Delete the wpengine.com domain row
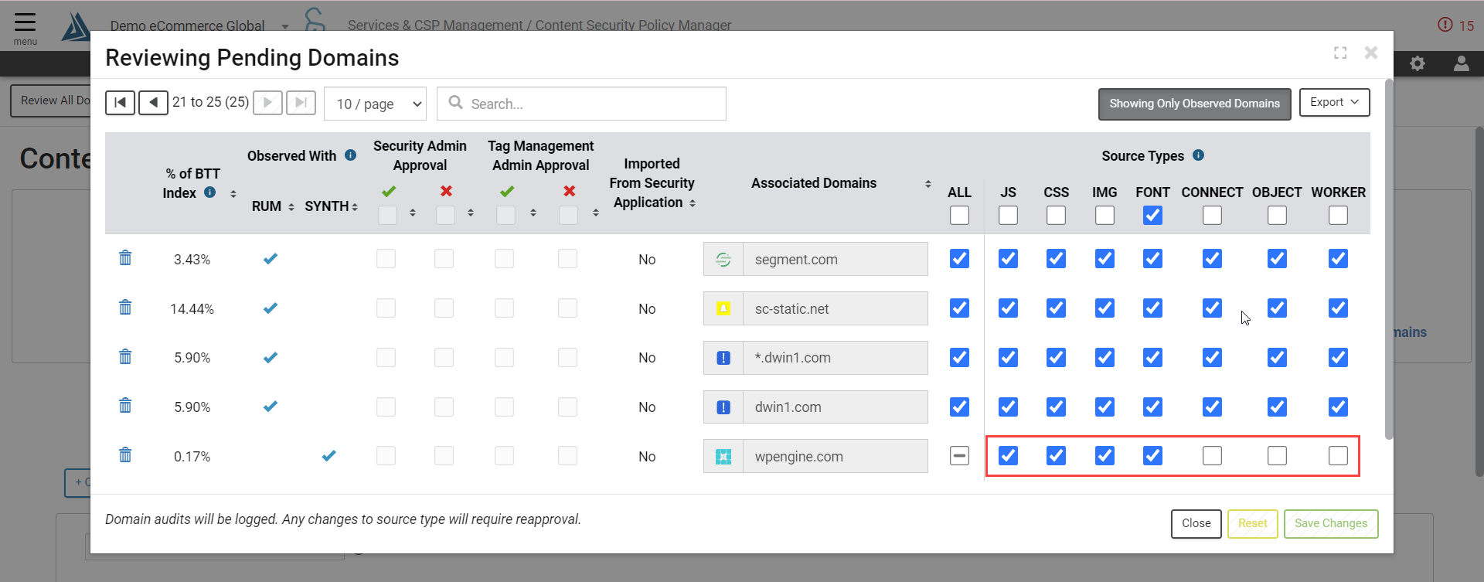The width and height of the screenshot is (1484, 582). click(125, 455)
